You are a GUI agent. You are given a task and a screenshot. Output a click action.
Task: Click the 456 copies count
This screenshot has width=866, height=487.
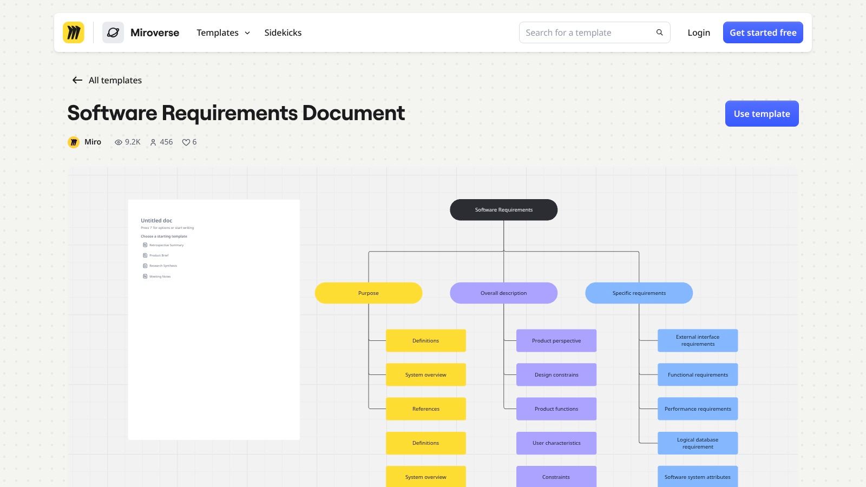[166, 142]
